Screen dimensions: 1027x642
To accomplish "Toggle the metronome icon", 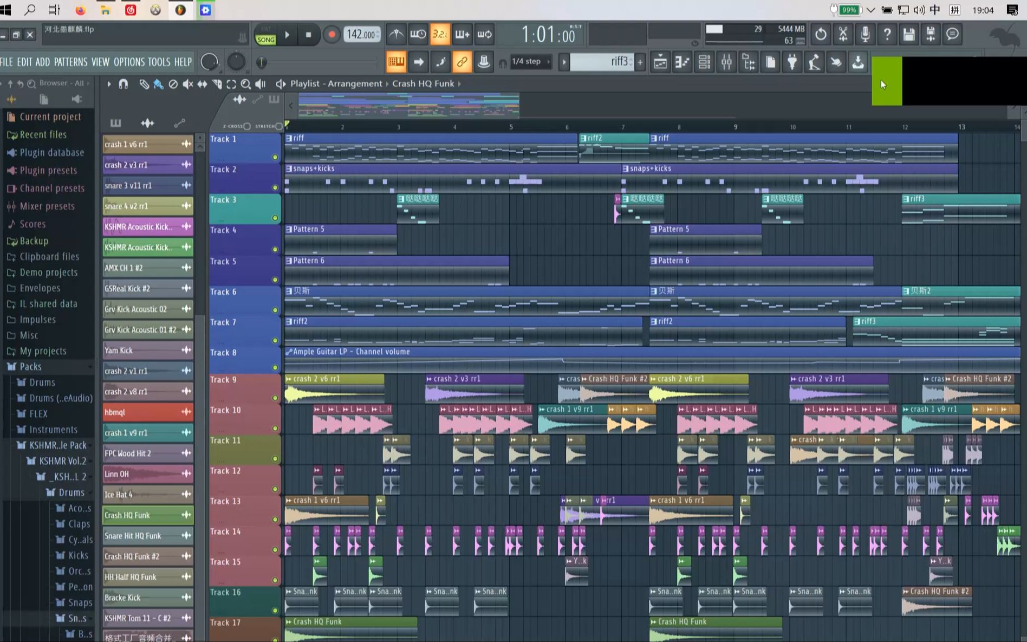I will tap(396, 35).
